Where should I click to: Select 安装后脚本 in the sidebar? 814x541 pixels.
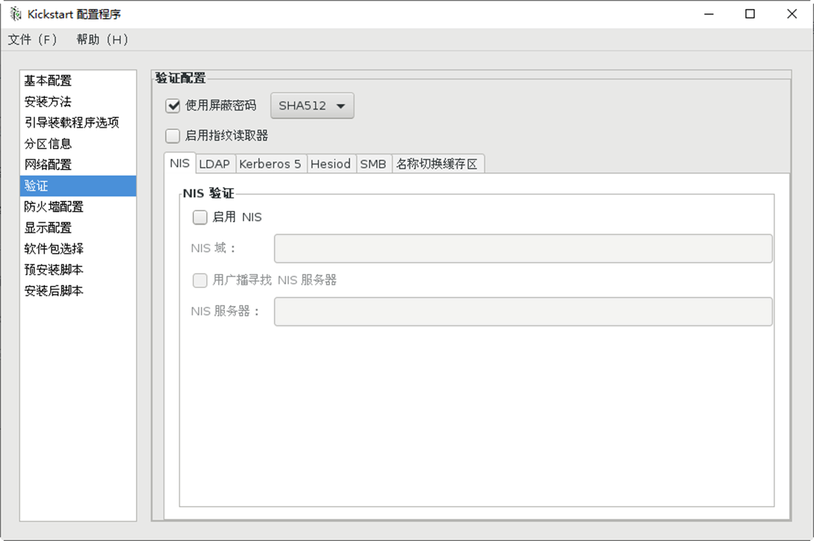(x=78, y=291)
